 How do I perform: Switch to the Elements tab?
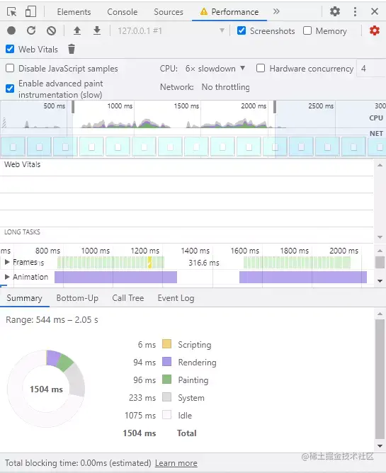74,12
